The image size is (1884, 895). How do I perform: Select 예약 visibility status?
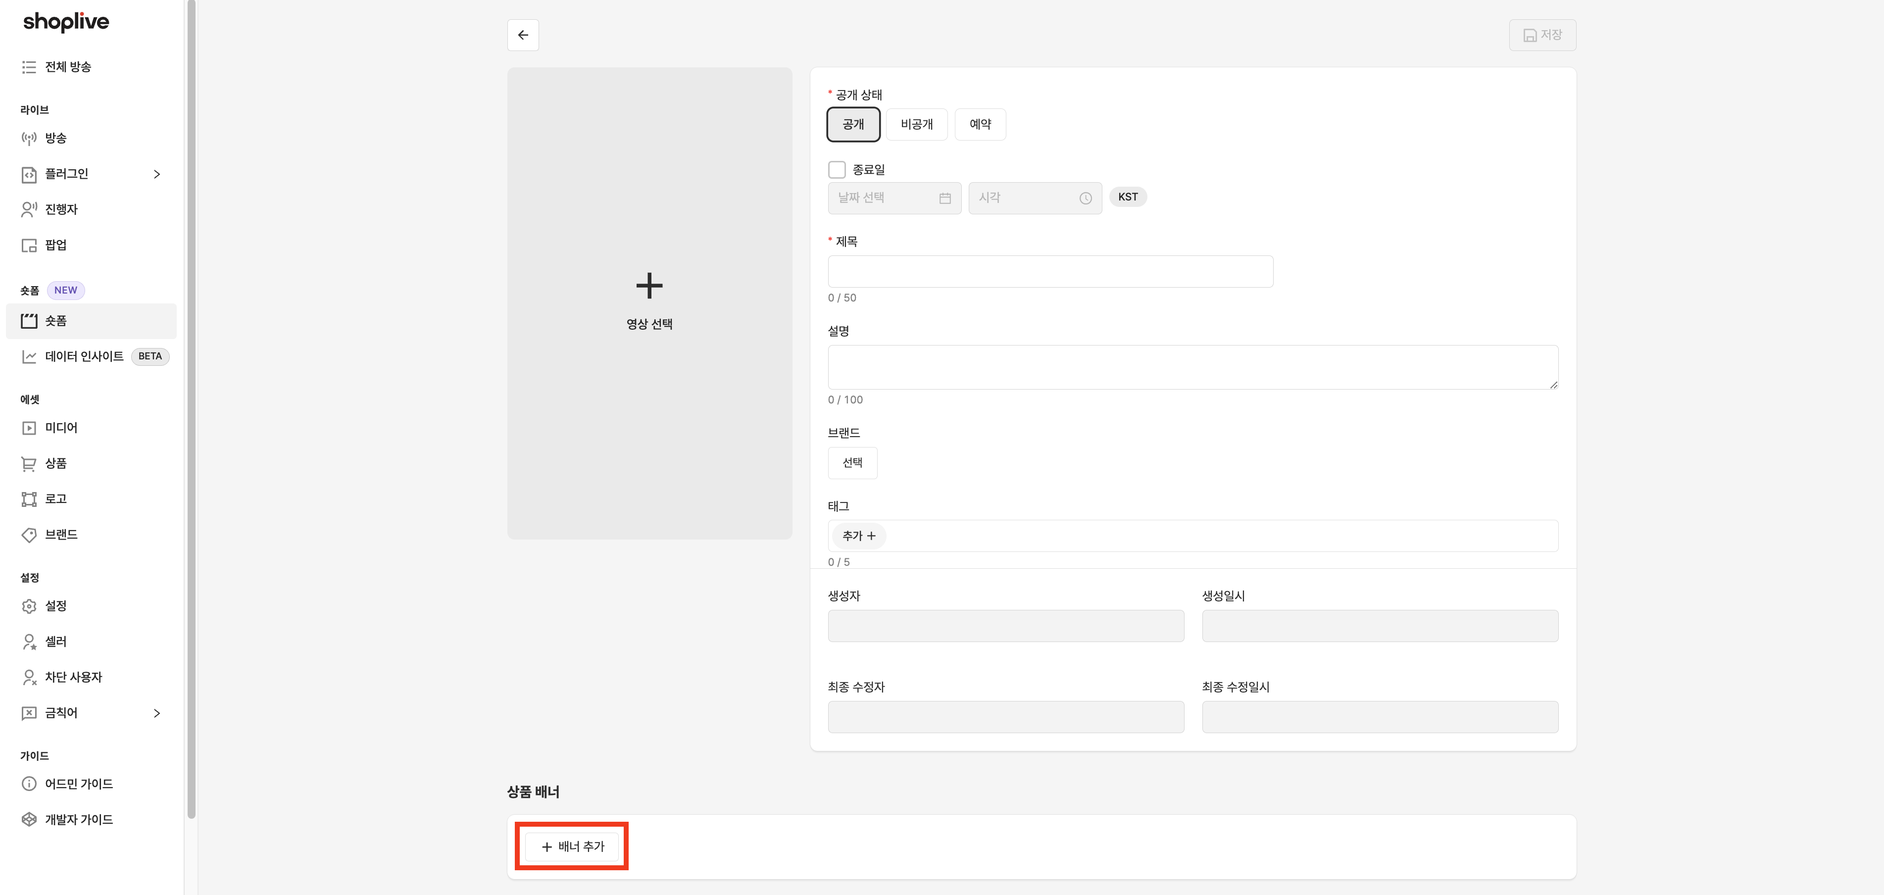(980, 124)
